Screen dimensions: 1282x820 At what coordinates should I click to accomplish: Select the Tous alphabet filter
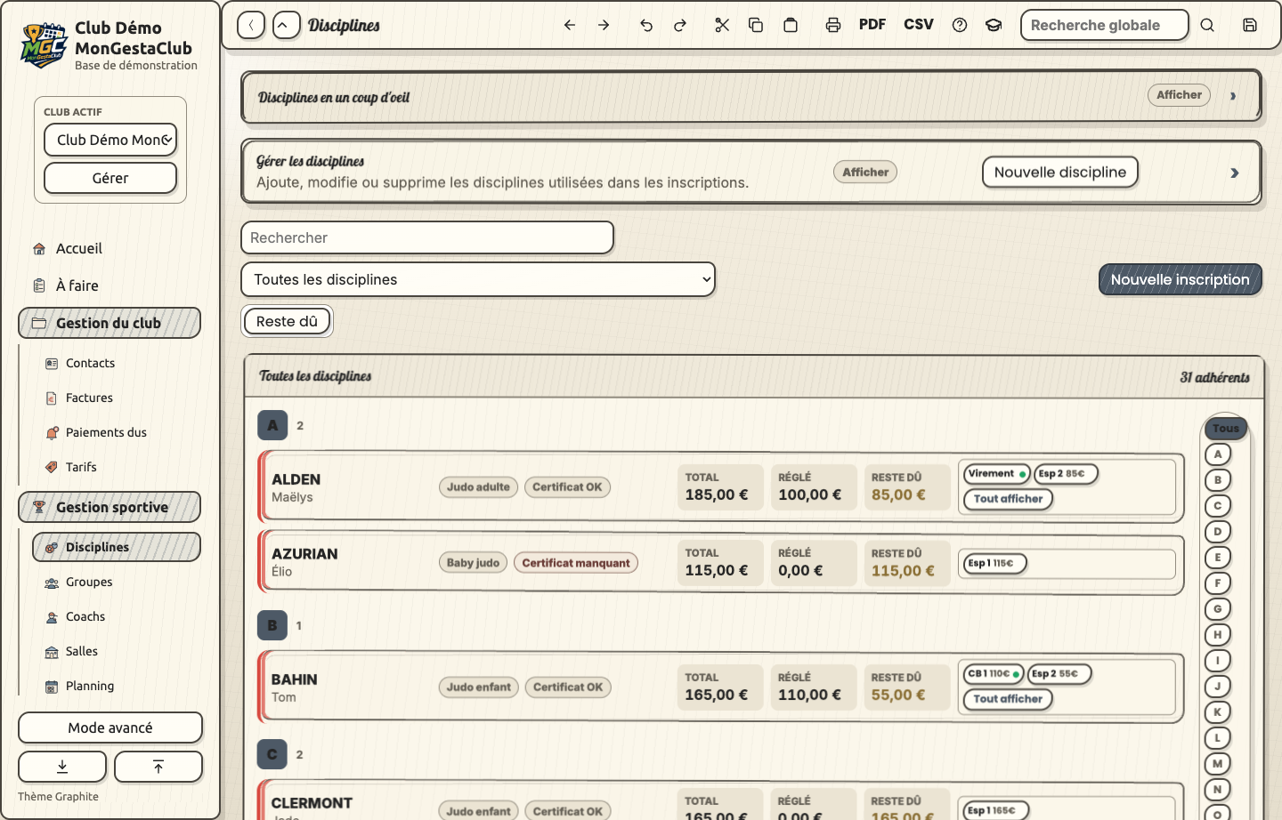(1226, 429)
